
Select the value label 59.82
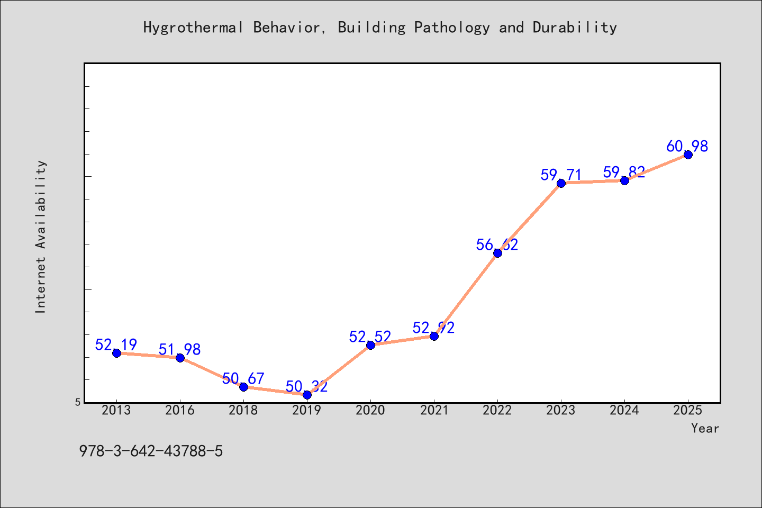pyautogui.click(x=624, y=172)
